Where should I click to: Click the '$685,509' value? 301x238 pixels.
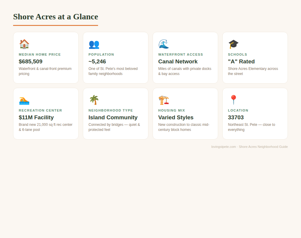coord(30,62)
